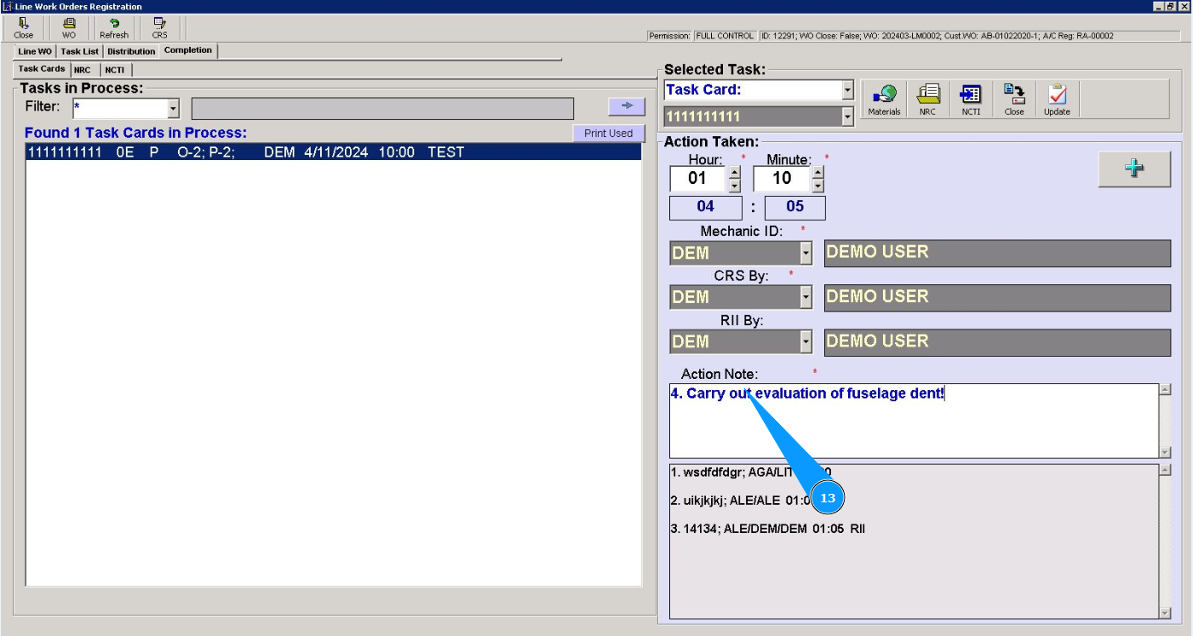Viewport: 1193px width, 636px height.
Task: Click the Filter text field
Action: click(x=120, y=108)
